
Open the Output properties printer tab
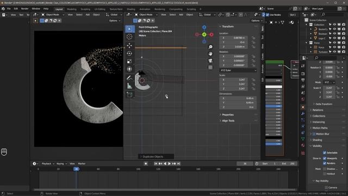303,80
